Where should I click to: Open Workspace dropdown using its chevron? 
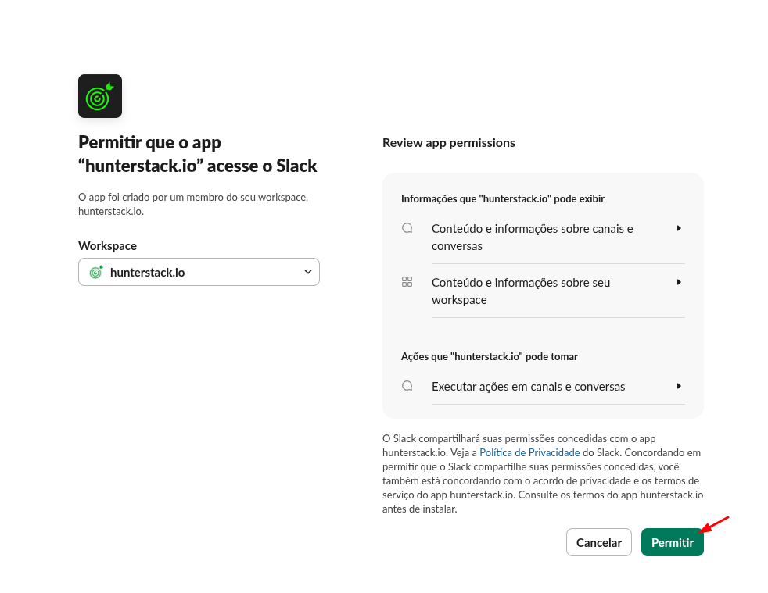point(307,272)
